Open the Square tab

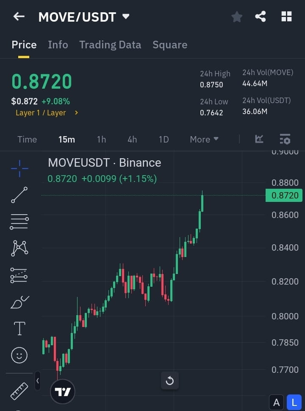pyautogui.click(x=170, y=45)
